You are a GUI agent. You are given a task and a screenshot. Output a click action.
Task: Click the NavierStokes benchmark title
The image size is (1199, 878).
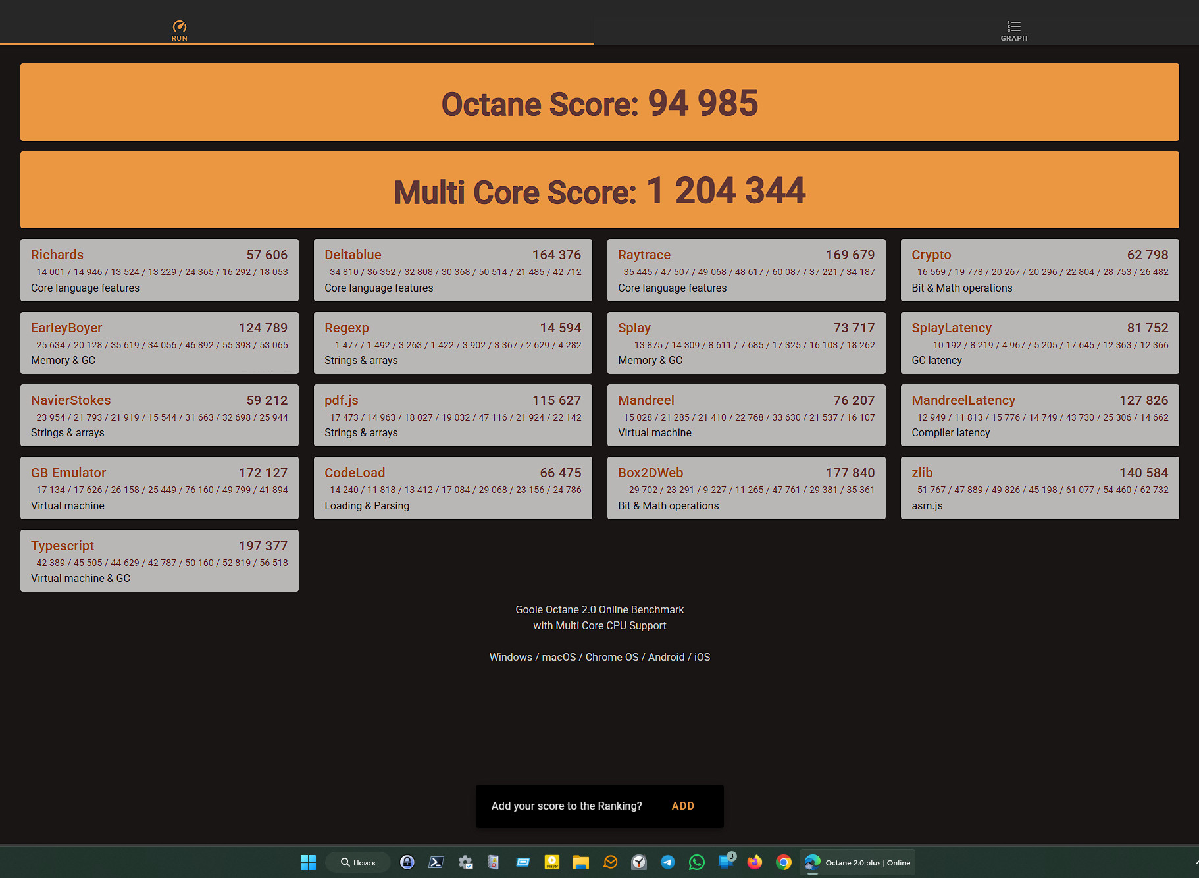click(70, 400)
